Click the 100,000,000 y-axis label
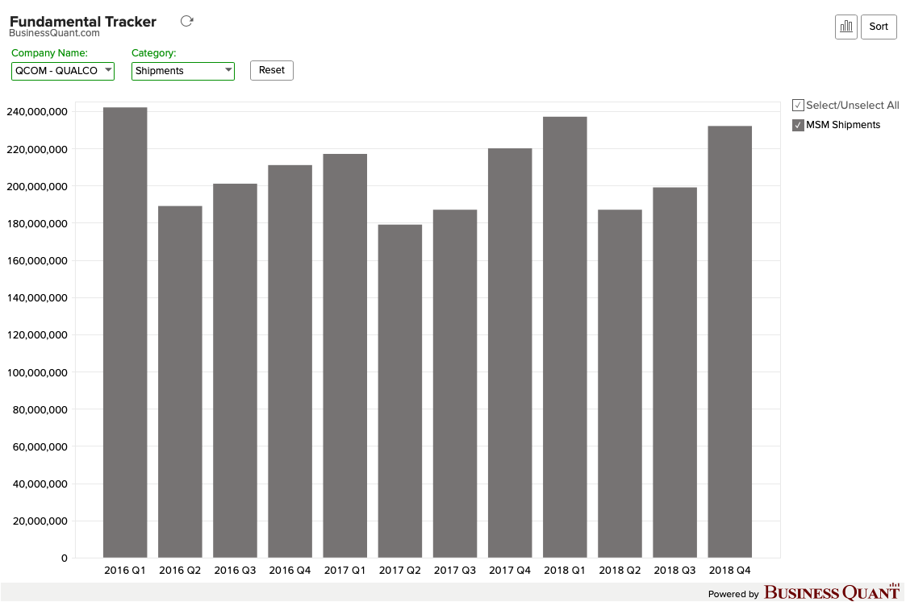906x602 pixels. tap(37, 373)
